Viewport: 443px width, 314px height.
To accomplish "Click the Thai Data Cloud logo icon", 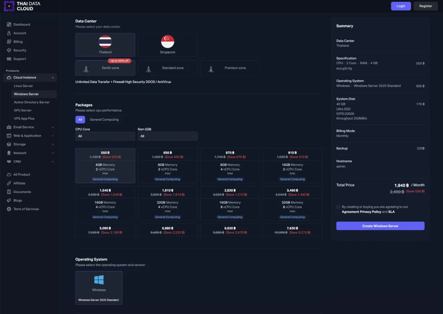I will coord(9,6).
